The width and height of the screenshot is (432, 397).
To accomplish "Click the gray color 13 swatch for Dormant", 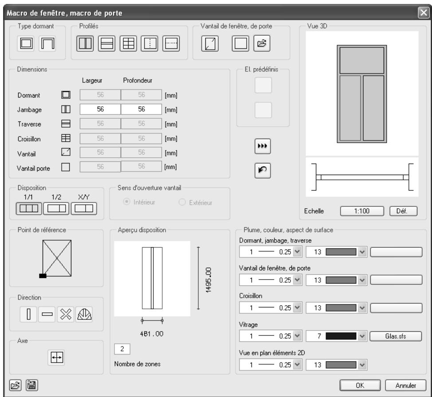I will point(341,252).
